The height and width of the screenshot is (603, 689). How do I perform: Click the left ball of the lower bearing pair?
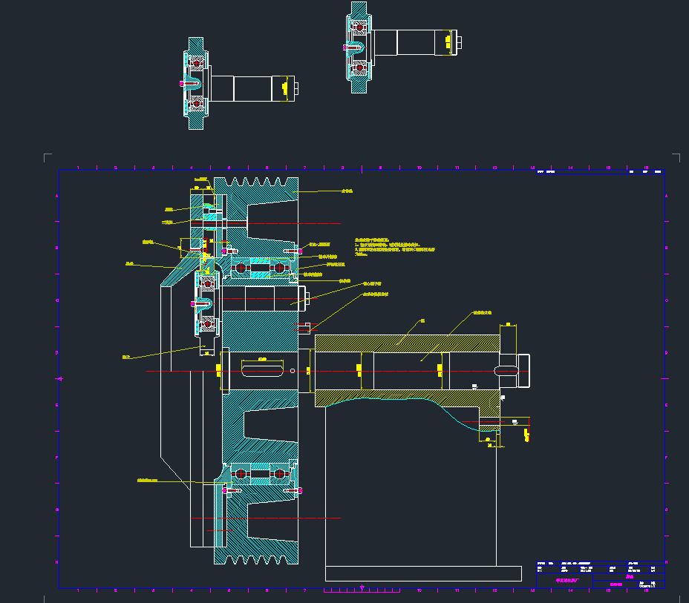click(241, 474)
